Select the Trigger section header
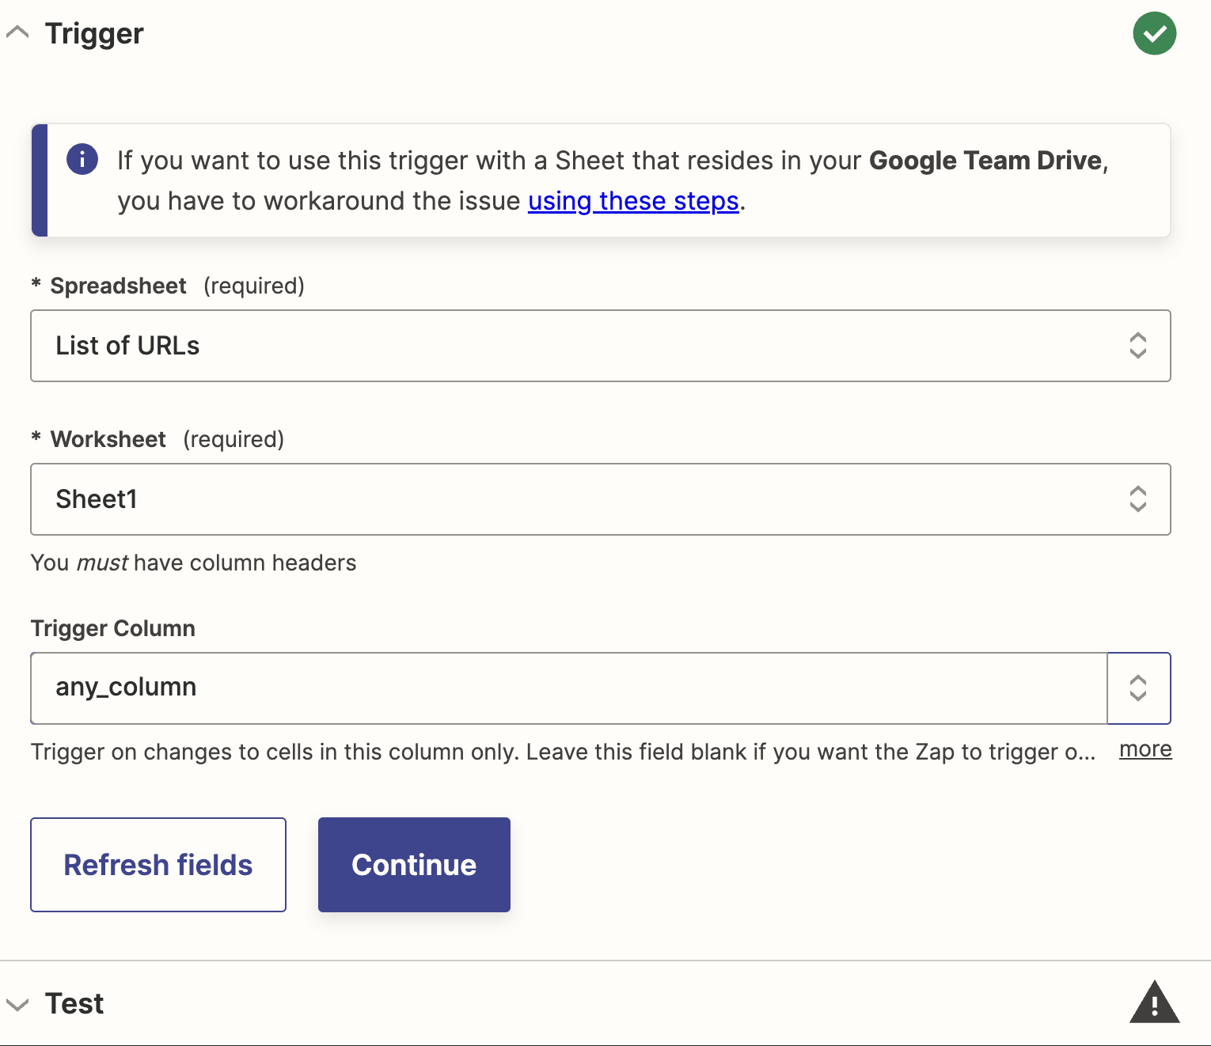Image resolution: width=1211 pixels, height=1046 pixels. click(93, 33)
